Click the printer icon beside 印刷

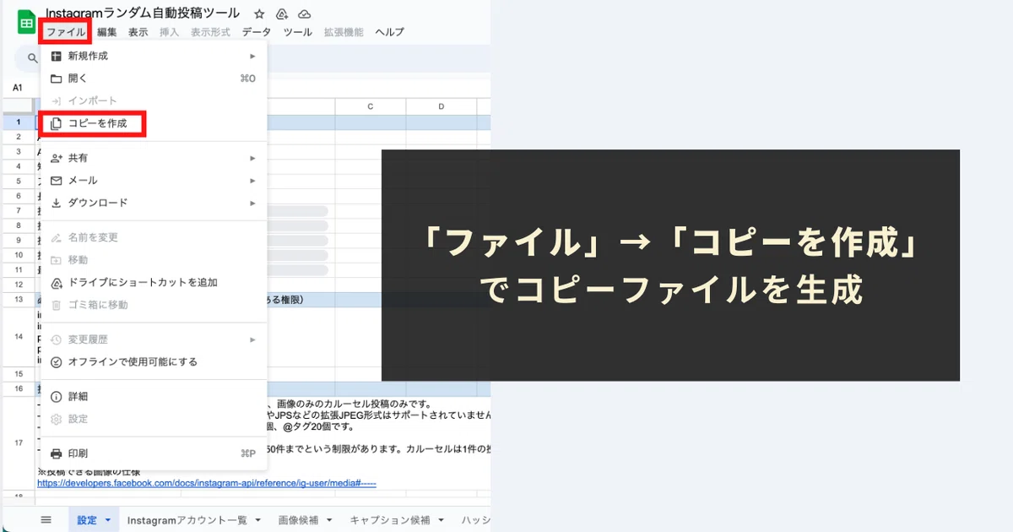tap(57, 453)
